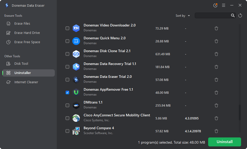Image resolution: width=247 pixels, height=149 pixels.
Task: Uncheck the Donemax AppRemover Free 1.1 checkbox
Action: point(67,92)
